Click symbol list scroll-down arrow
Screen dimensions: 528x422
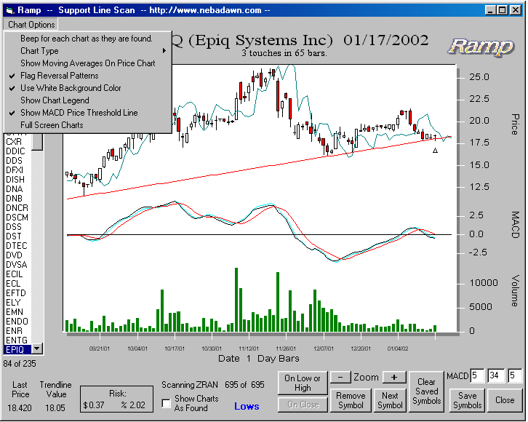coord(37,349)
